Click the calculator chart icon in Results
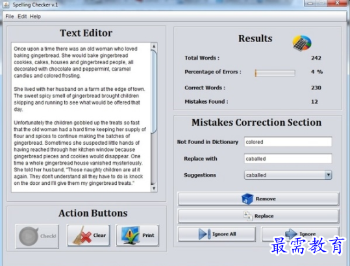The image size is (350, 266). pos(302,43)
